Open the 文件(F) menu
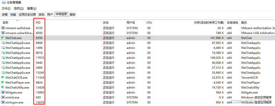Image resolution: width=275 pixels, height=106 pixels. tap(6, 8)
